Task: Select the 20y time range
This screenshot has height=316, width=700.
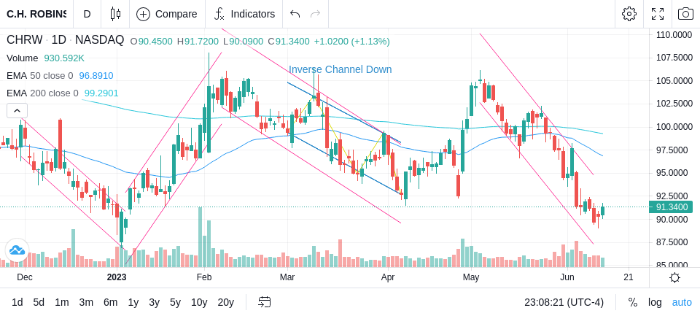Action: (x=225, y=302)
